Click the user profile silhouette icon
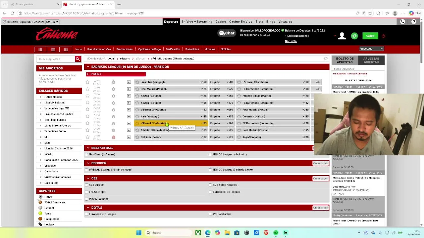Image resolution: width=424 pixels, height=238 pixels. (342, 36)
